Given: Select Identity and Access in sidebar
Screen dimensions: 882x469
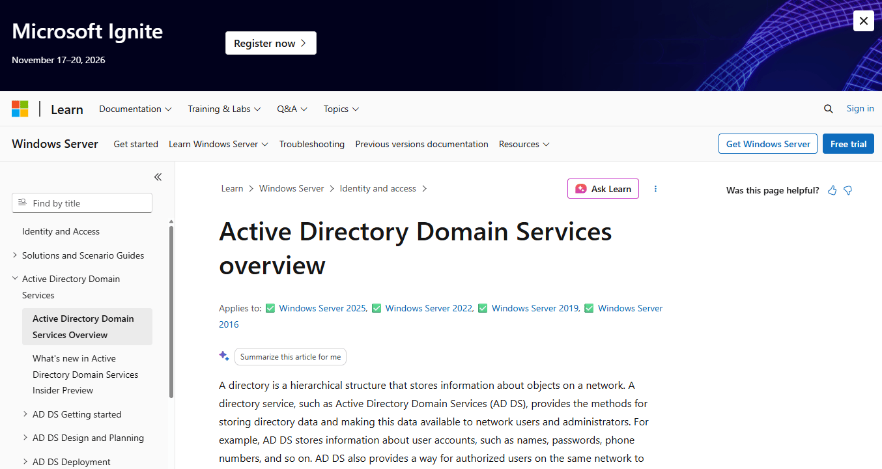Looking at the screenshot, I should (x=61, y=231).
